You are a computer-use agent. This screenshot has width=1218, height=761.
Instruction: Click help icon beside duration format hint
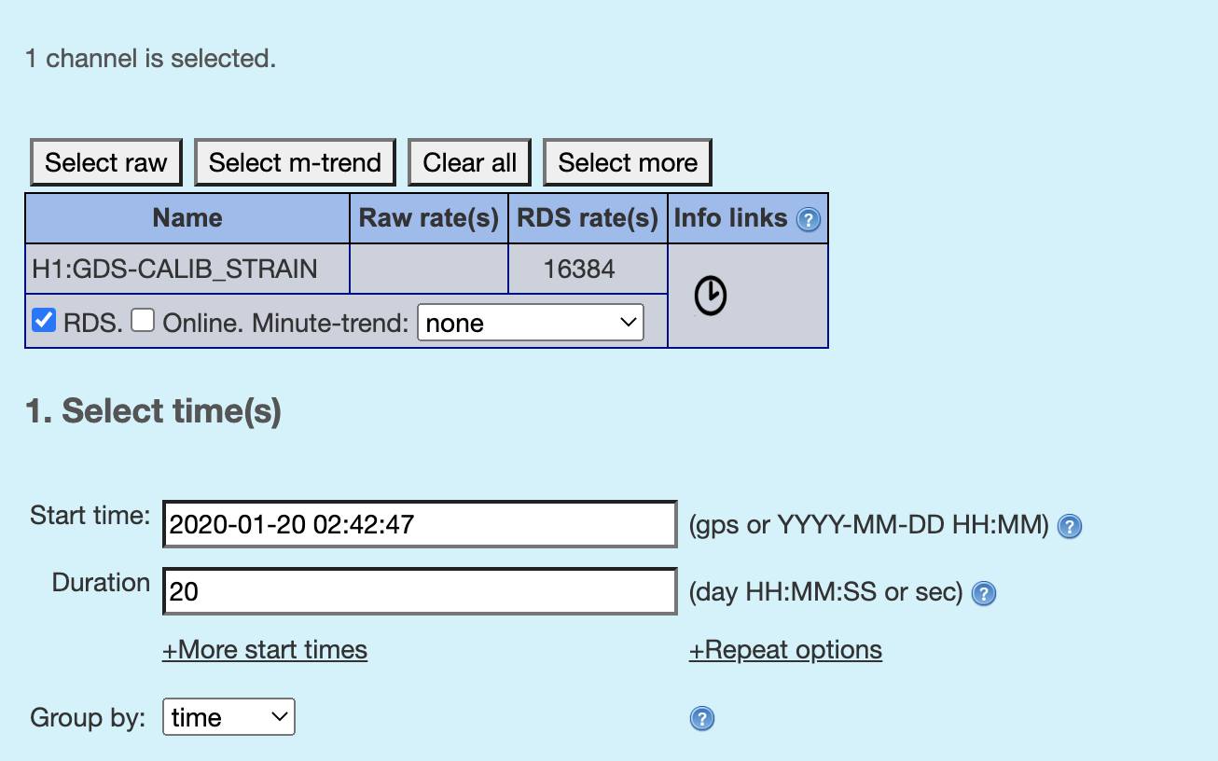click(x=984, y=593)
